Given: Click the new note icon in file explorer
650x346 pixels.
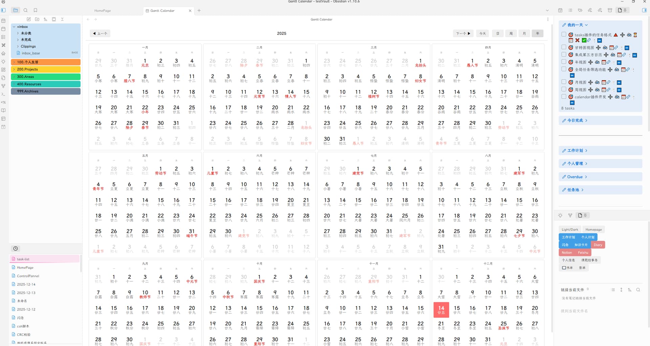Looking at the screenshot, I should click(x=29, y=19).
